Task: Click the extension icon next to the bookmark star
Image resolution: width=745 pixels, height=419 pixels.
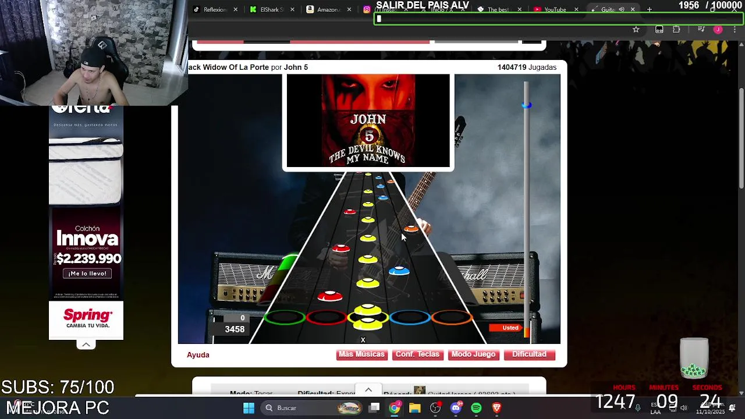Action: click(x=659, y=30)
